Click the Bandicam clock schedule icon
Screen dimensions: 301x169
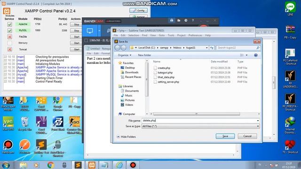click(x=186, y=20)
